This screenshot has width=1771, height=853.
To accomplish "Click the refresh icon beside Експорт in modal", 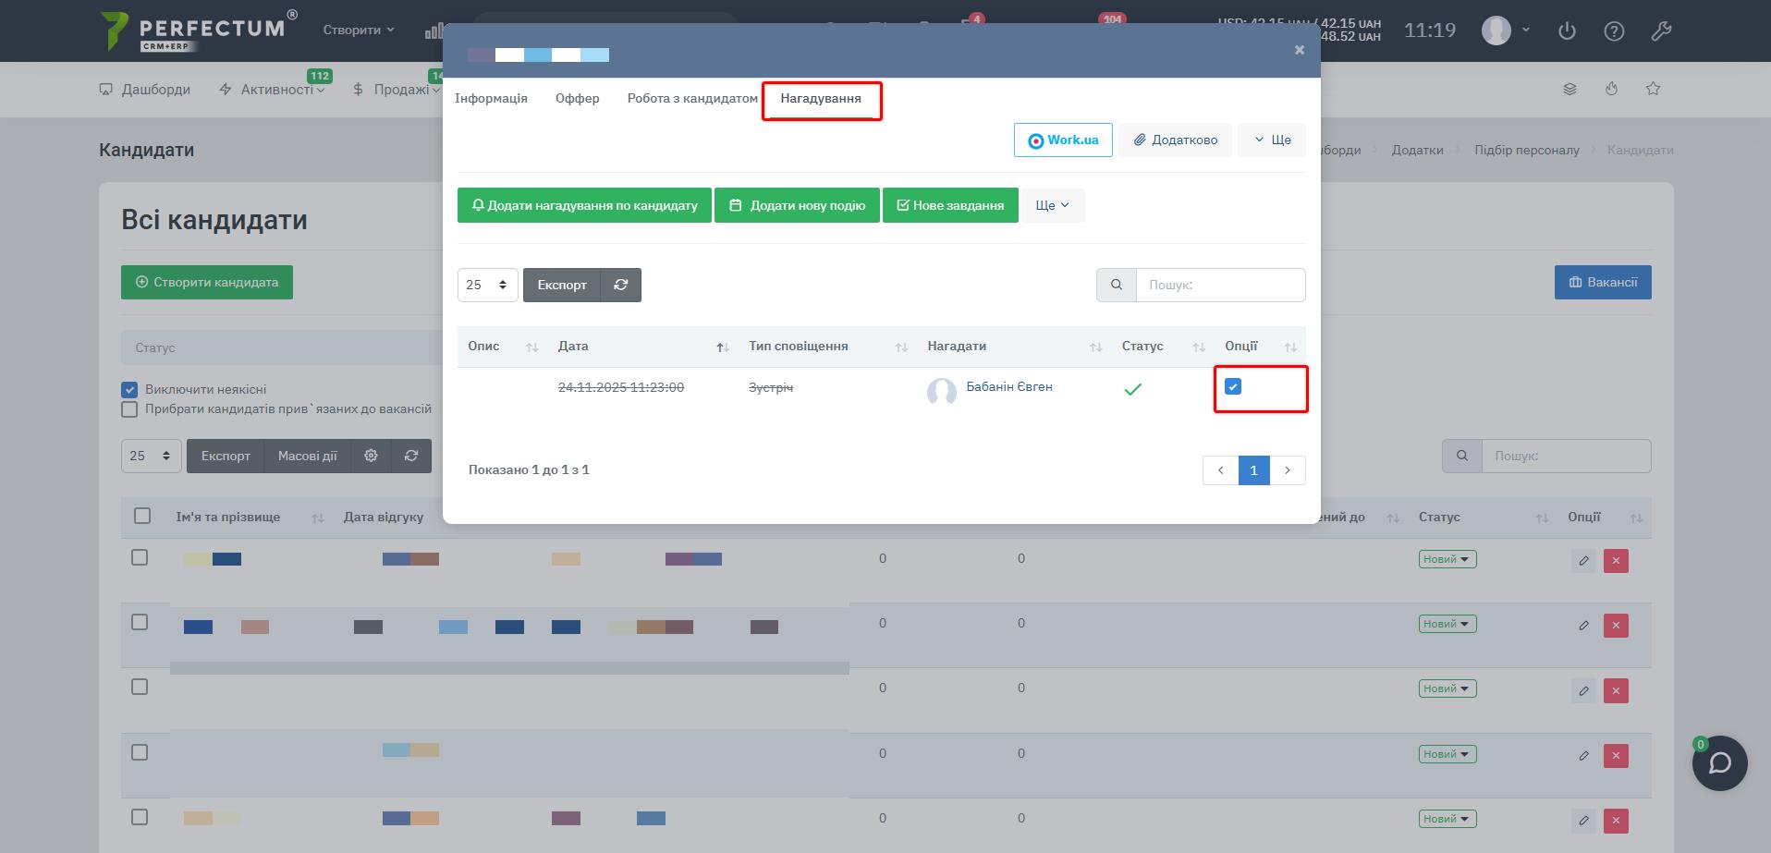I will tap(620, 285).
